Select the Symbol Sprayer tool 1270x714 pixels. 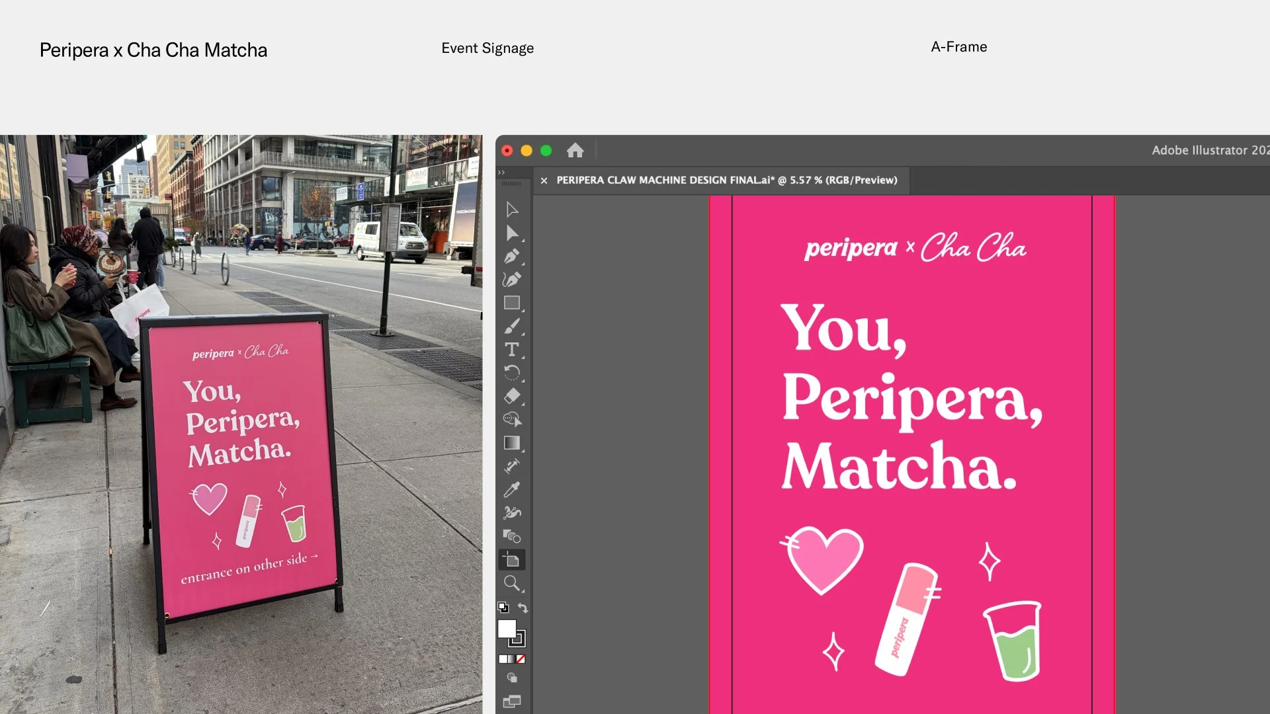512,513
